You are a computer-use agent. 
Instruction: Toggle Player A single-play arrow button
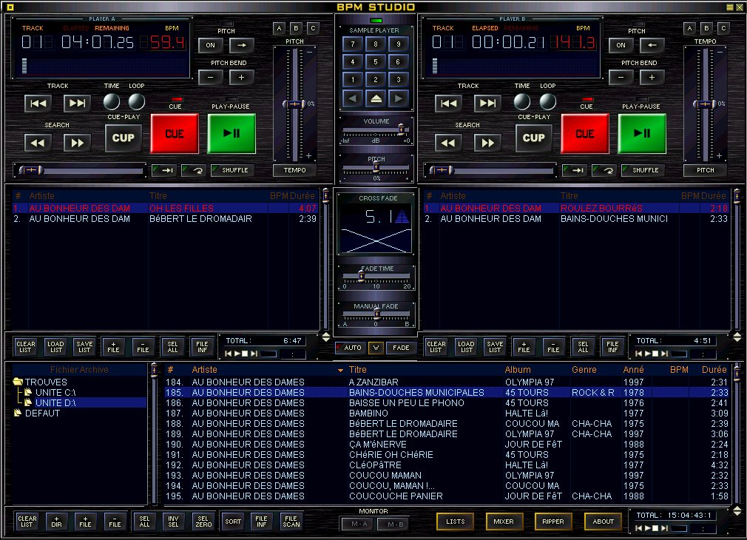[x=164, y=170]
